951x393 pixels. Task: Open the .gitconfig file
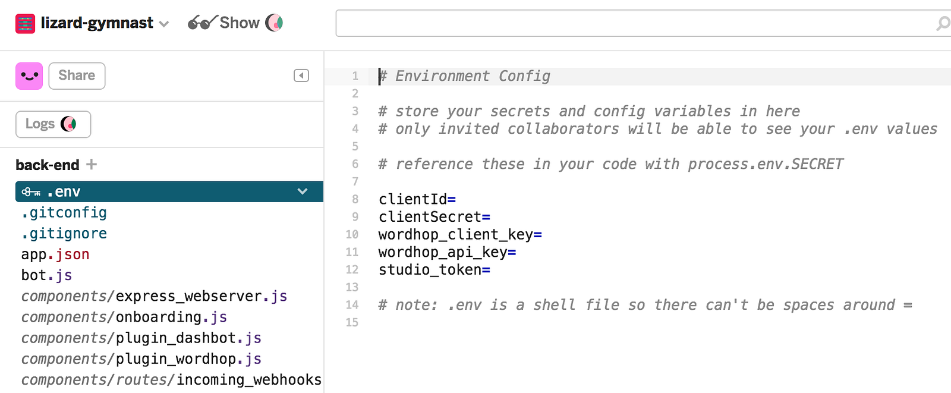64,213
